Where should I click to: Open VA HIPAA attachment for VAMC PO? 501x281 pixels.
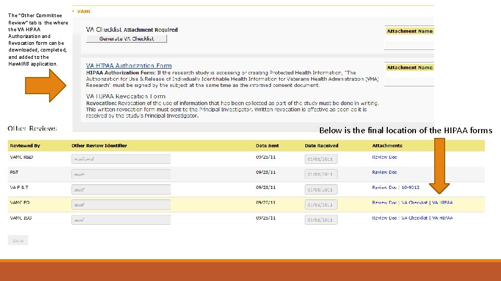coord(442,202)
